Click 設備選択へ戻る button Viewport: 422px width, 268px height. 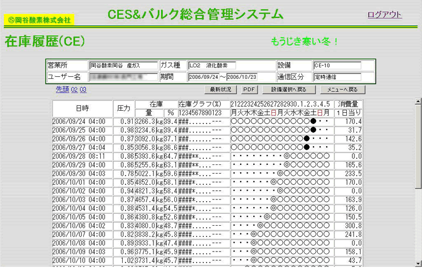pyautogui.click(x=289, y=89)
